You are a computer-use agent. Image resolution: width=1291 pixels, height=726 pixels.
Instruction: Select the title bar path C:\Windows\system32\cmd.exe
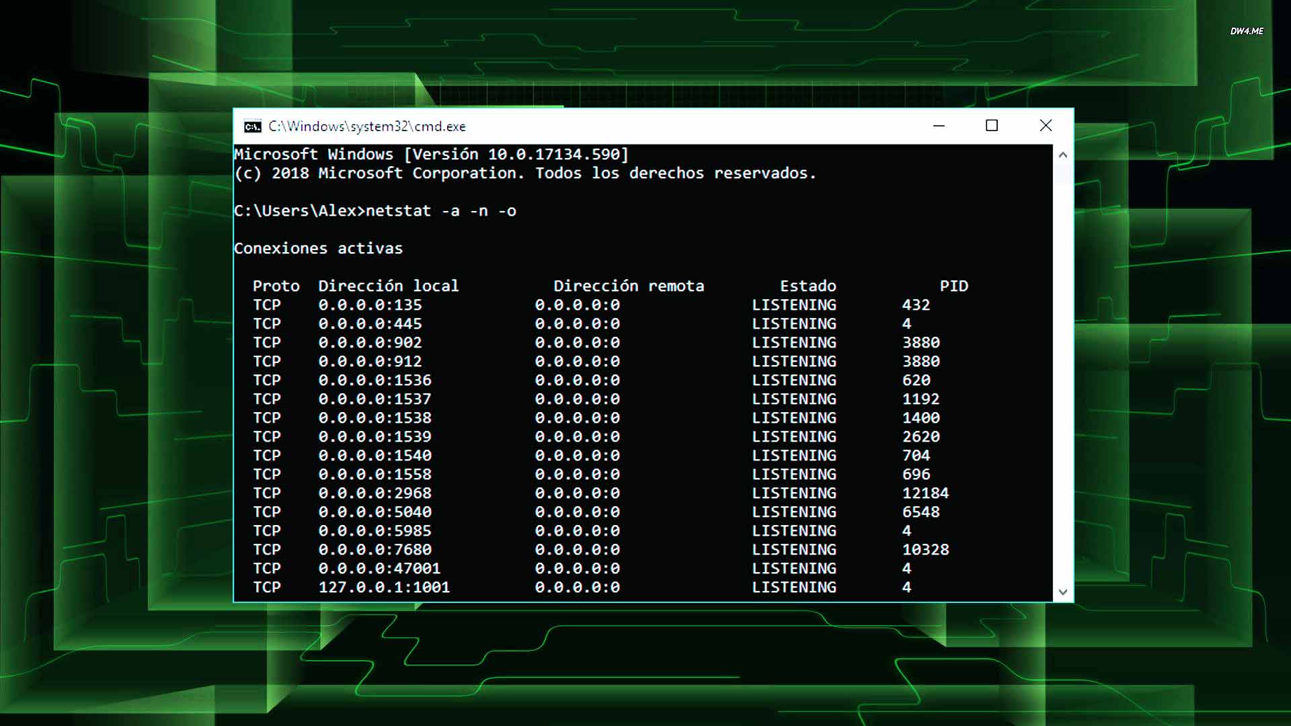tap(367, 126)
